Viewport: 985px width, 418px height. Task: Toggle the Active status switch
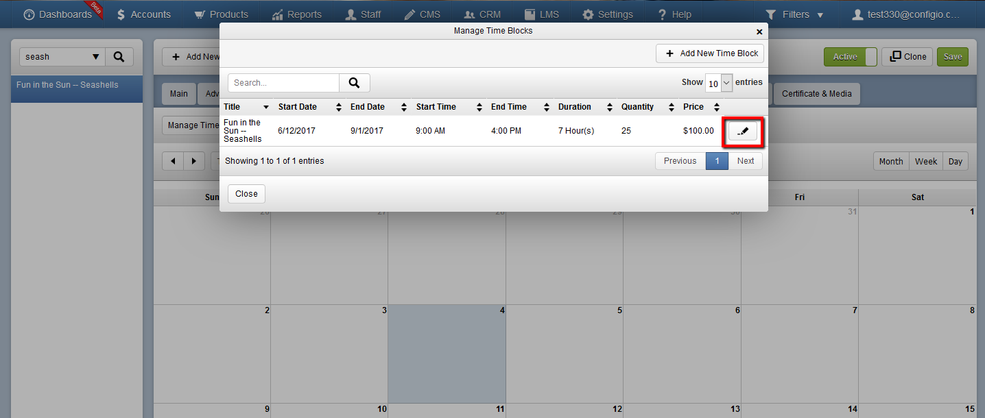[x=850, y=57]
